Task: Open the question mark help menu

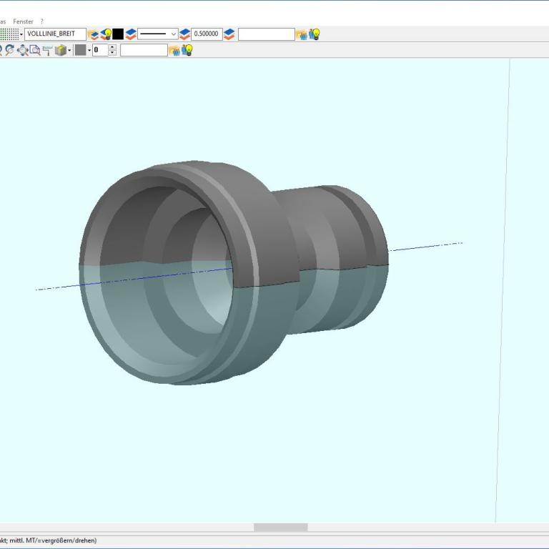Action: coord(41,21)
